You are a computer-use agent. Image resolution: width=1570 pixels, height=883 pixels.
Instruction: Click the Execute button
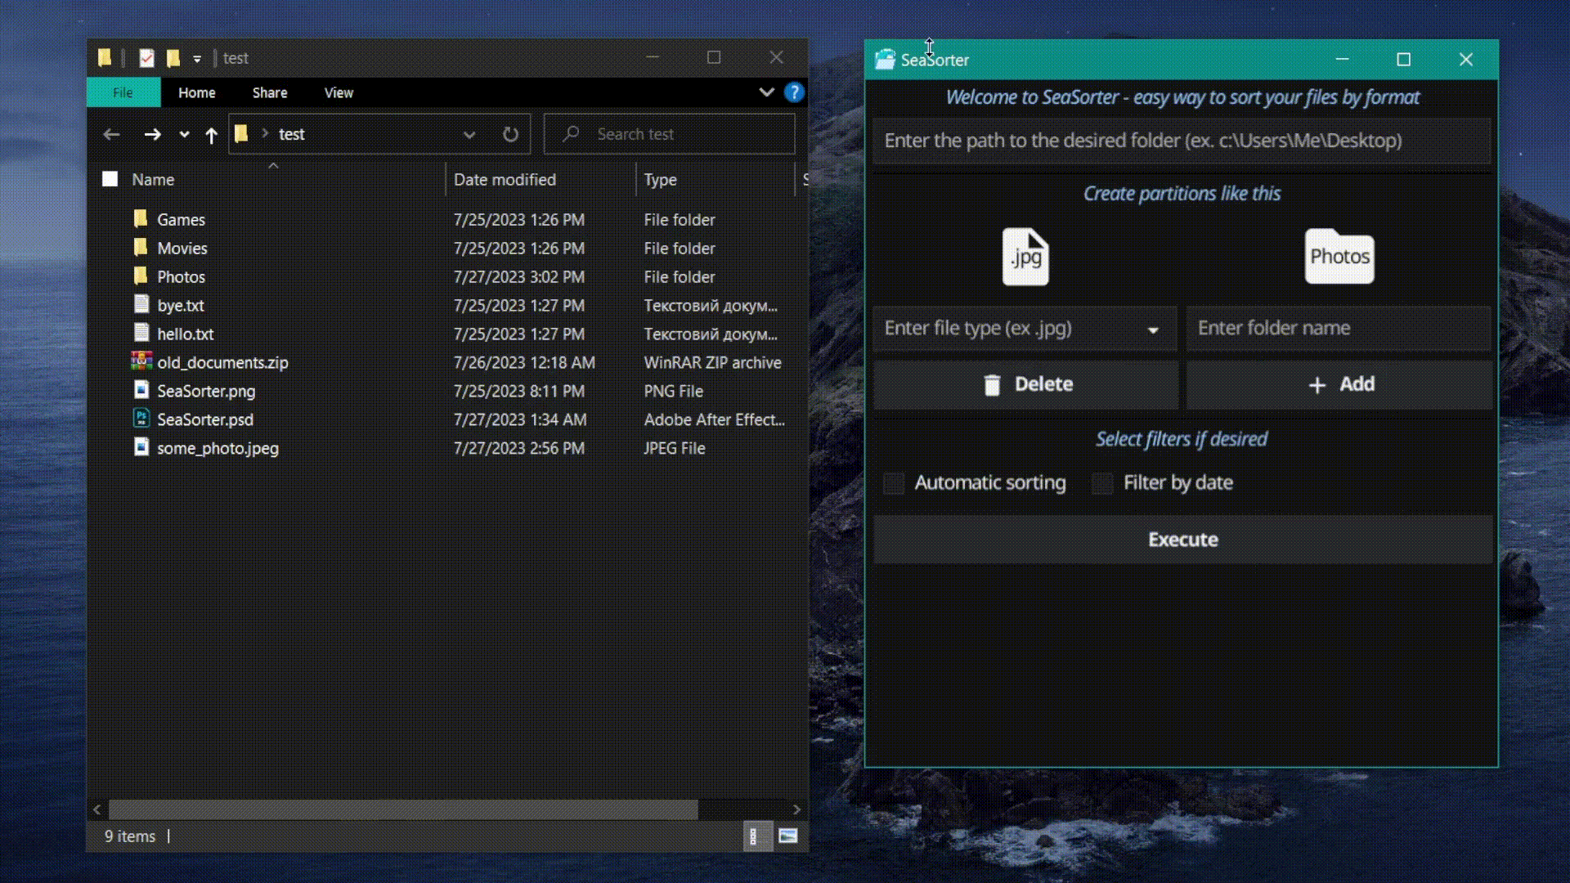(x=1182, y=540)
